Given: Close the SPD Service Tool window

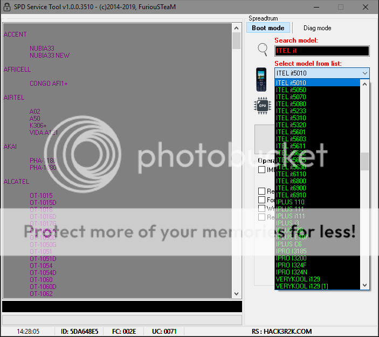Looking at the screenshot, I should [366, 7].
